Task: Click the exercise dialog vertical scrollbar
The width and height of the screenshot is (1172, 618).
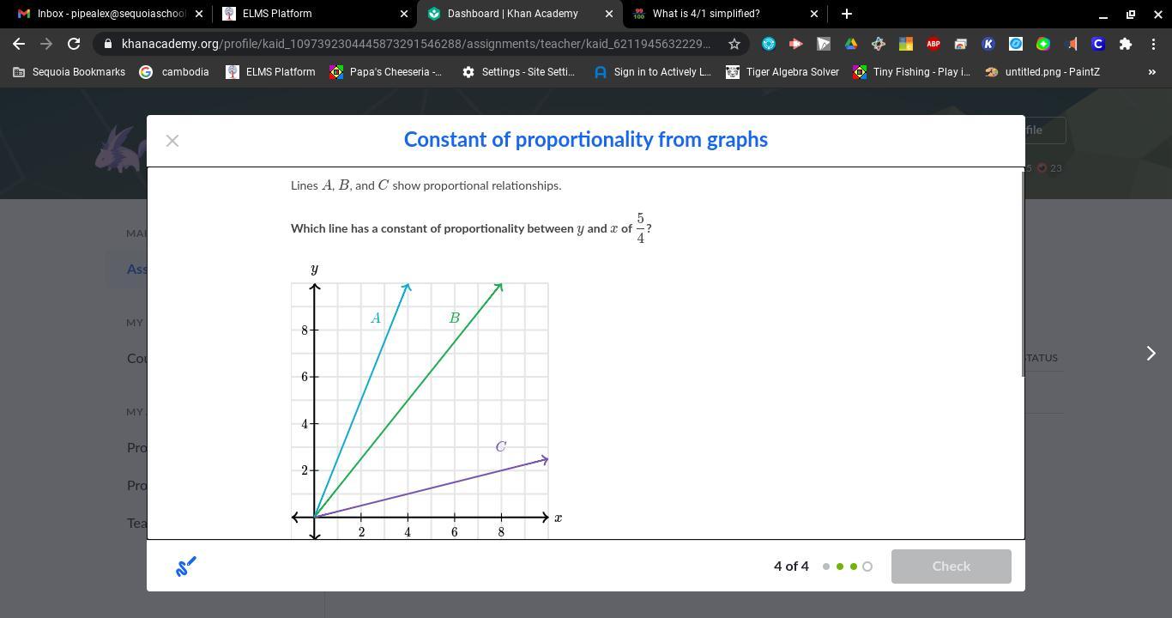Action: (1022, 273)
